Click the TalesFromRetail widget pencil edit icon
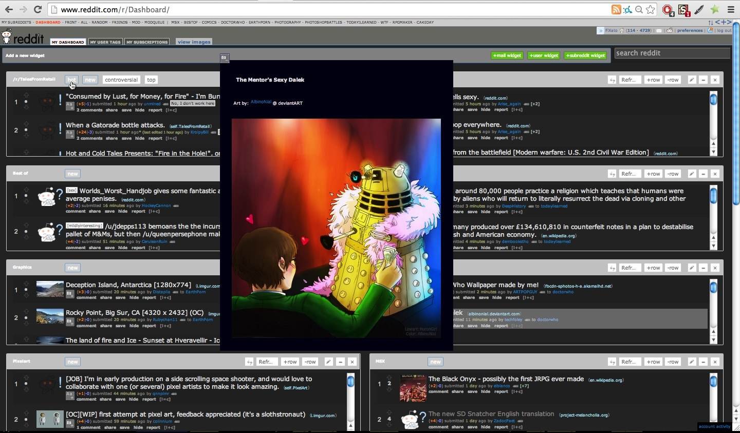The height and width of the screenshot is (433, 740). tap(692, 80)
